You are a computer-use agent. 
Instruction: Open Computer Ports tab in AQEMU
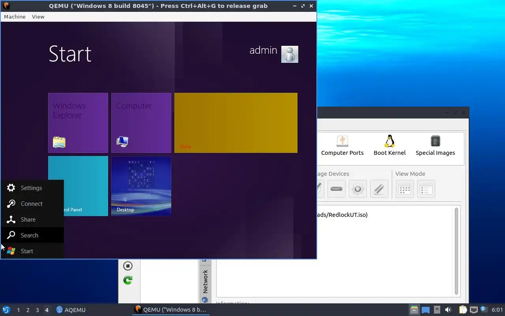(x=342, y=145)
